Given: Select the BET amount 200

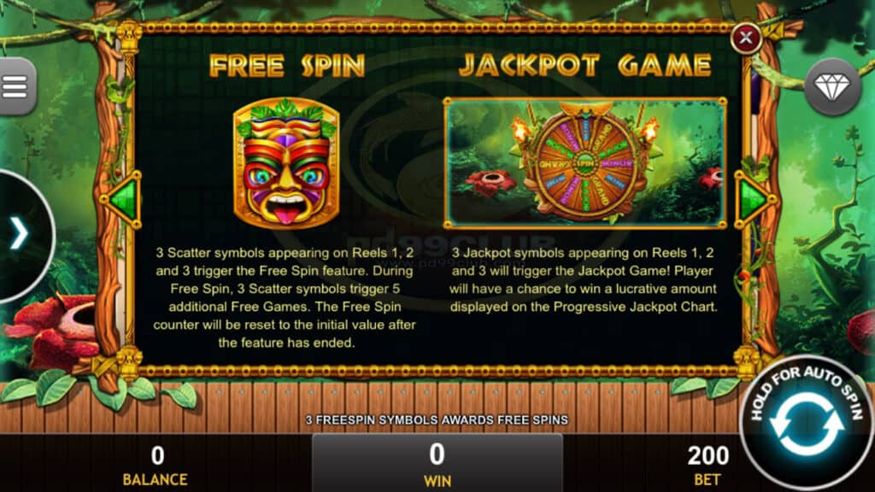Looking at the screenshot, I should click(708, 456).
